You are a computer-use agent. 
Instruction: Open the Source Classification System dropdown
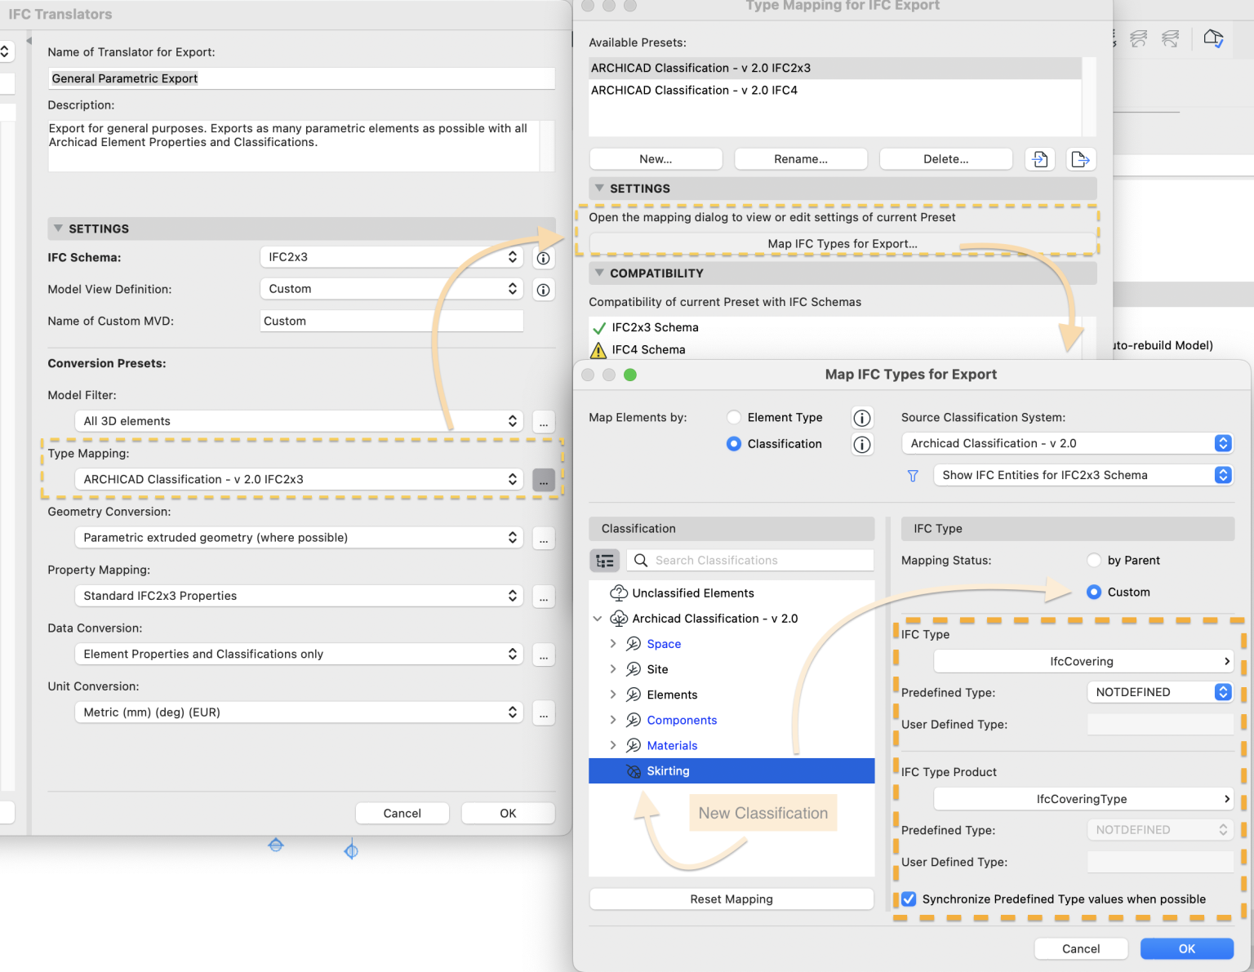click(1066, 443)
